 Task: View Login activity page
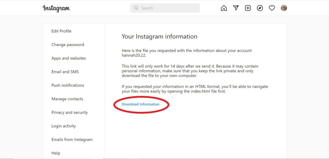coord(64,126)
